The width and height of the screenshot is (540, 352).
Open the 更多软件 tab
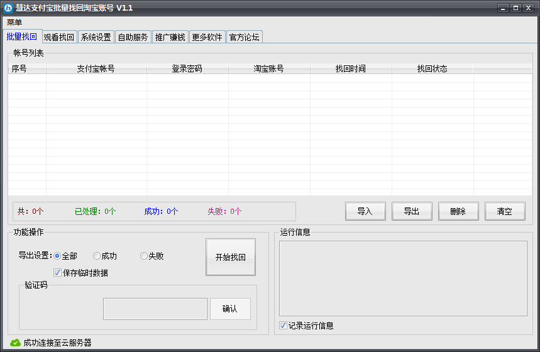[207, 37]
